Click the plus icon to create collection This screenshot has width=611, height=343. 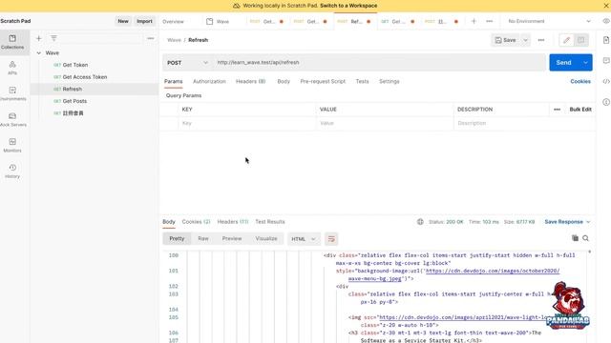38,38
